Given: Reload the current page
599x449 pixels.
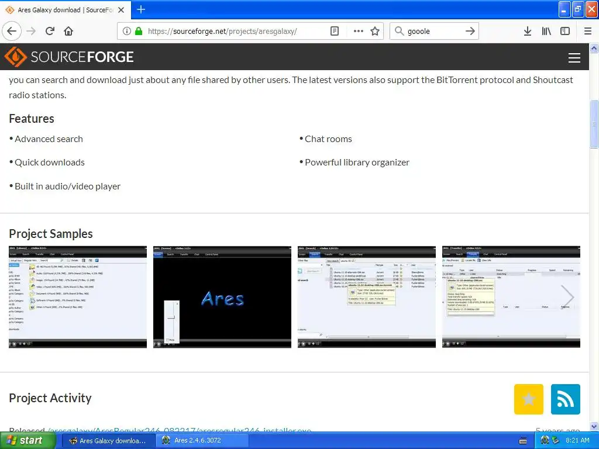Looking at the screenshot, I should [50, 31].
